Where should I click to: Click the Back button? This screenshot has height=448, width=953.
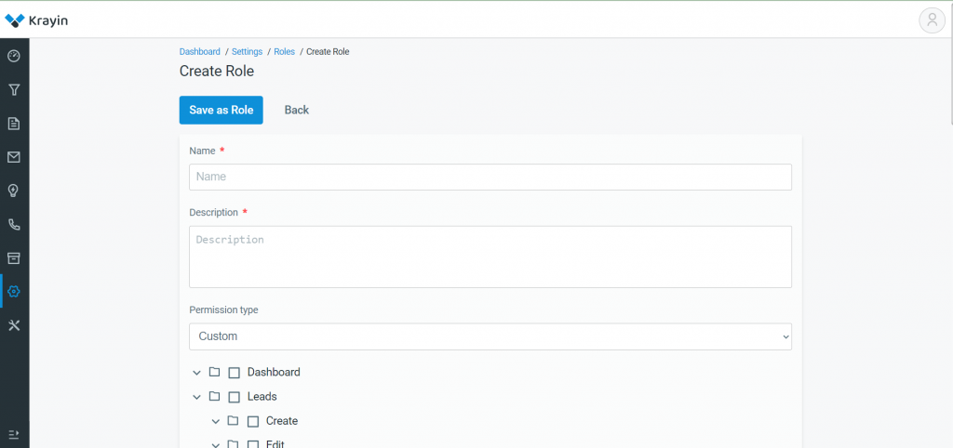click(297, 110)
